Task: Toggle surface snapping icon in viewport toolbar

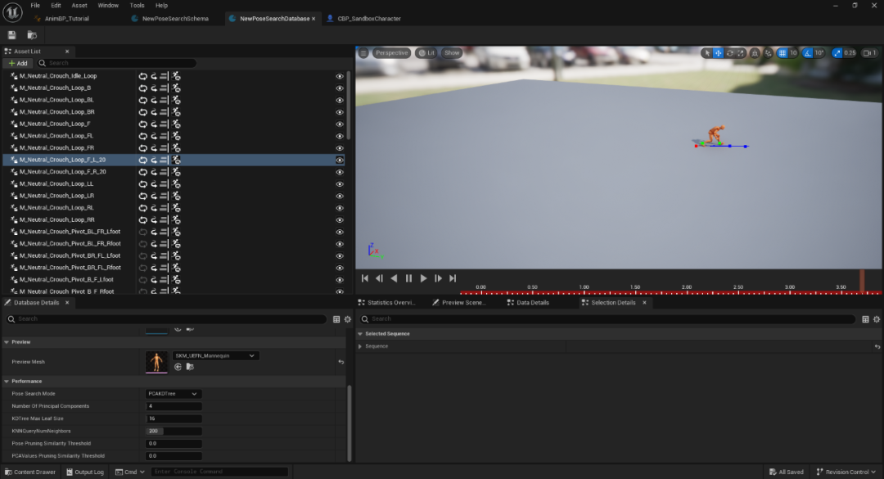Action: (768, 53)
